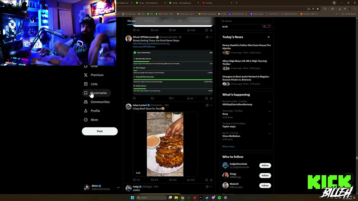This screenshot has height=201, width=358.
Task: Switch to the Nextdoor Steppas tab
Action: (x=201, y=21)
